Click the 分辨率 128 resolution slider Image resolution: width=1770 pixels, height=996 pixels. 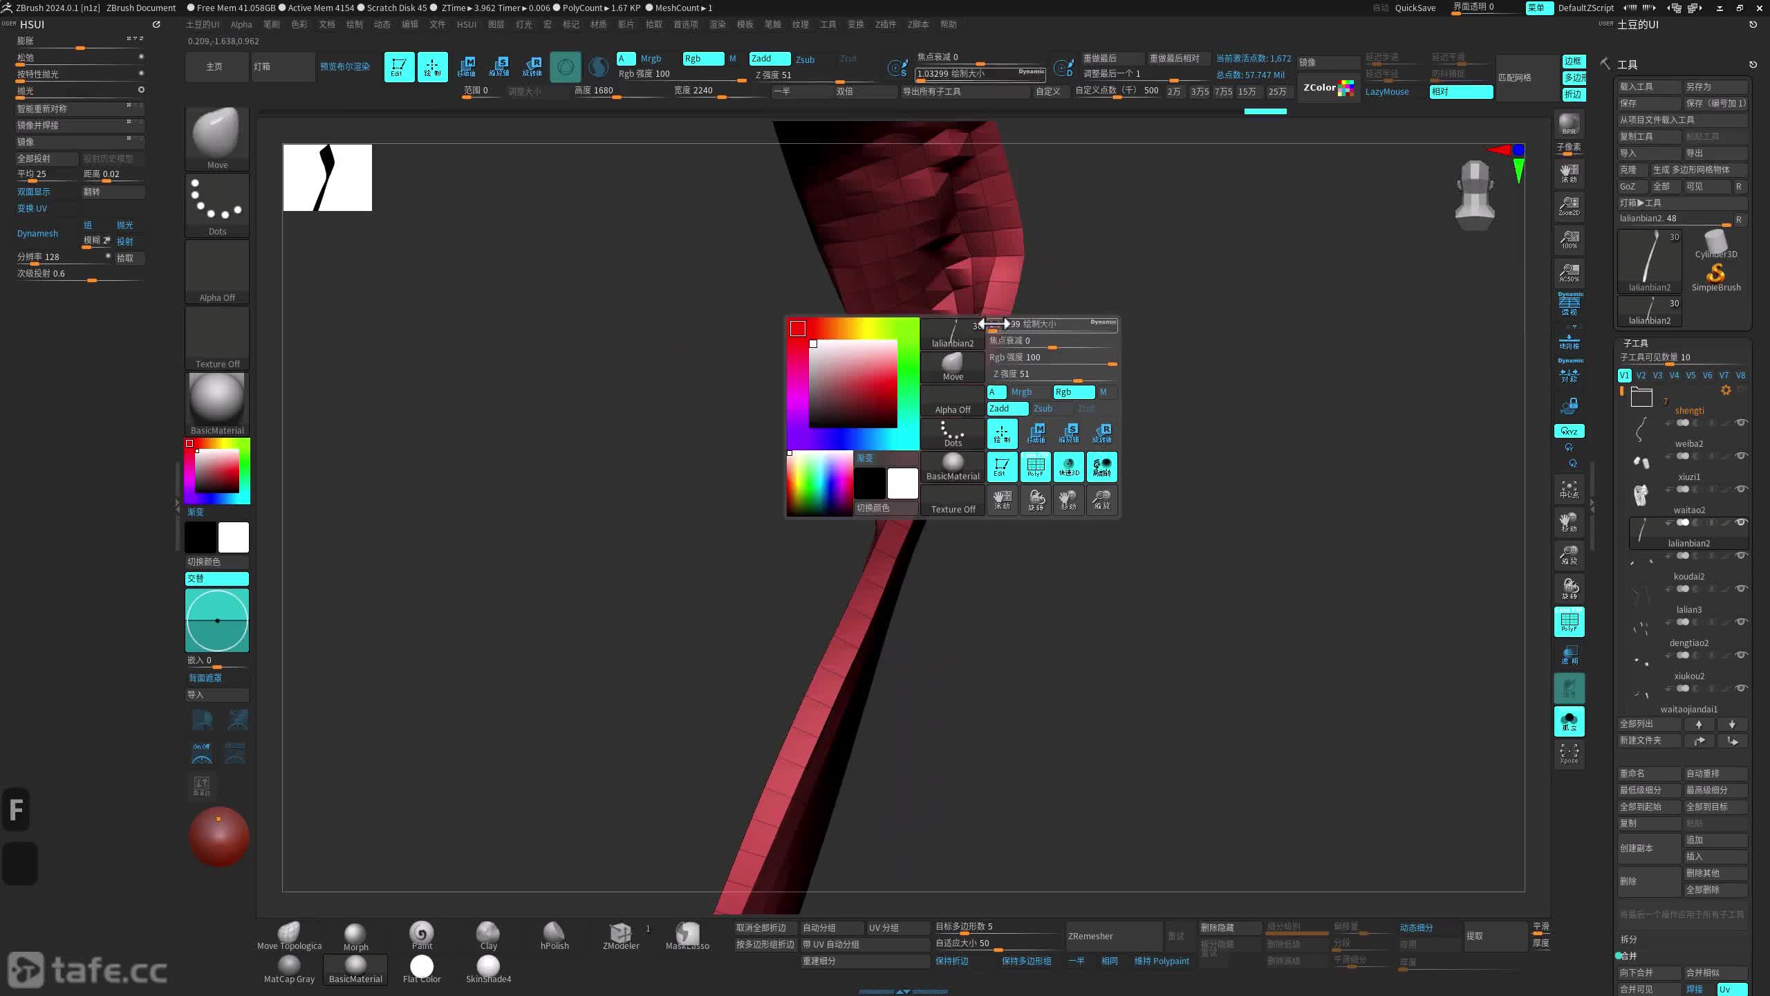click(64, 257)
